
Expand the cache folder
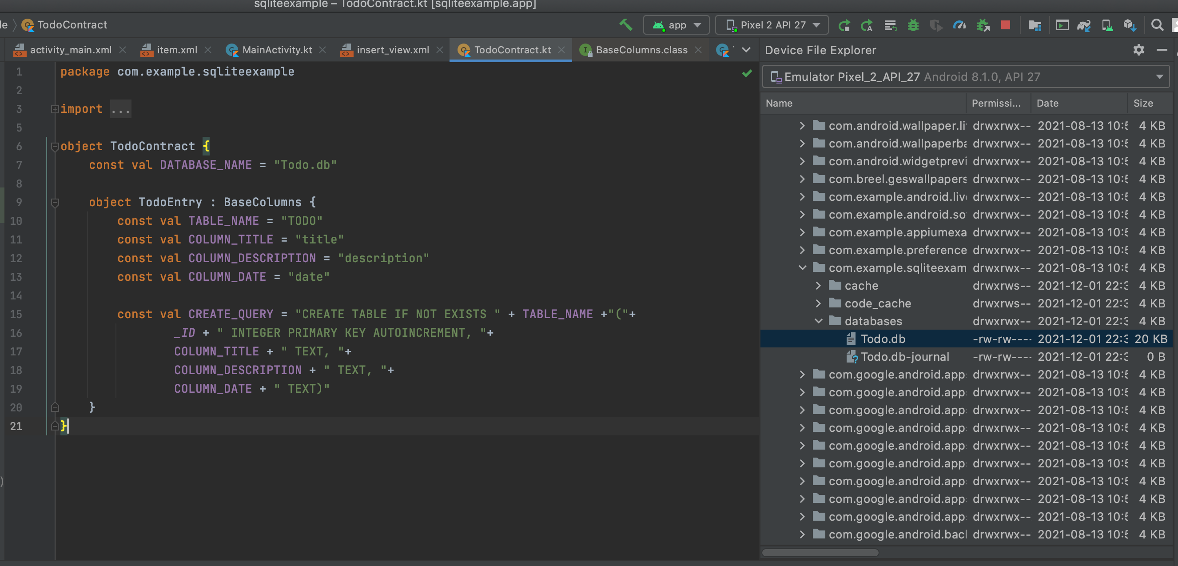(x=819, y=286)
